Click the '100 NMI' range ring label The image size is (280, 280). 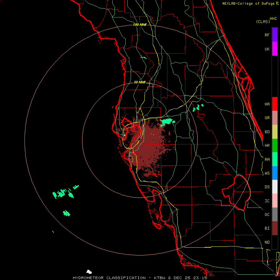click(x=140, y=25)
